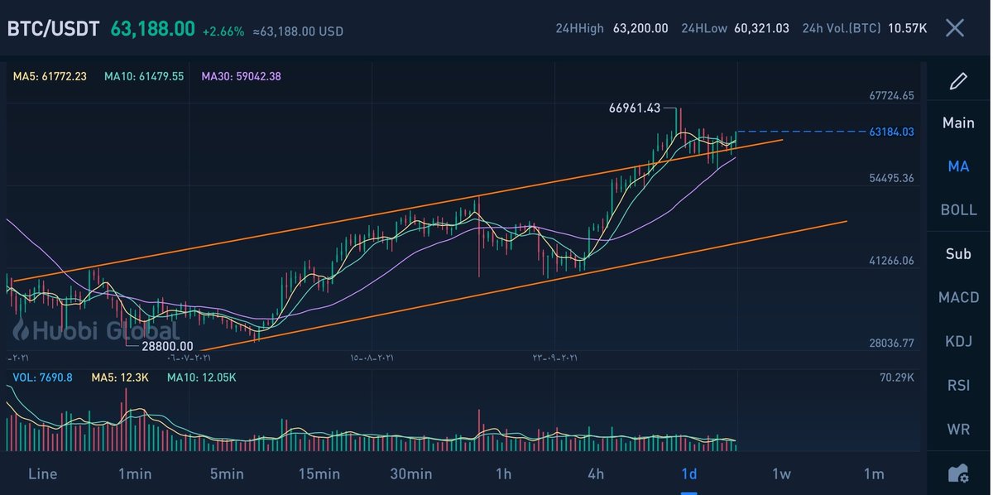Screen dimensions: 993x495
Task: Click the 63184.03 current price axis label
Action: [891, 132]
